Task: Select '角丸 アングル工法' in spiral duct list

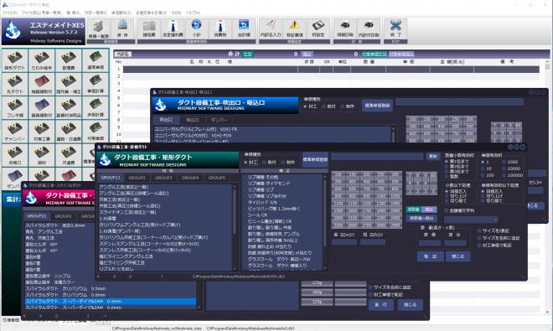Action: 44,231
